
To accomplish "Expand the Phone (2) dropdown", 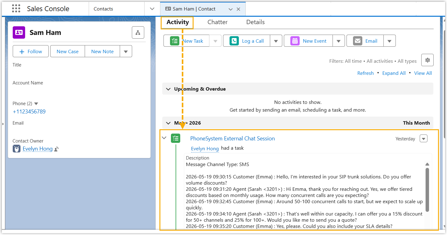I will click(x=36, y=104).
